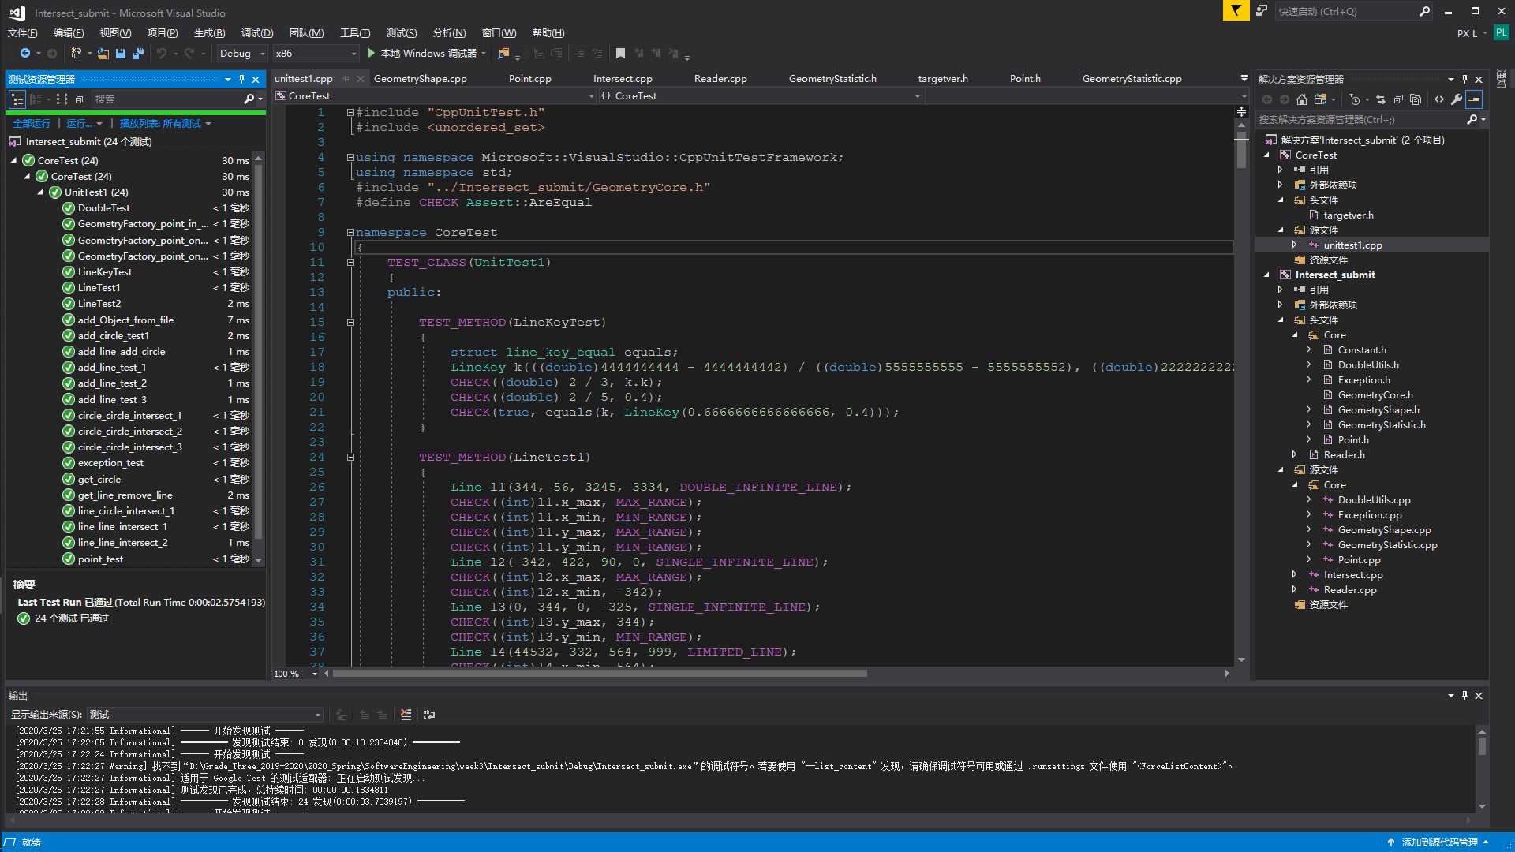Start 本地 Windows 调试器

point(422,54)
